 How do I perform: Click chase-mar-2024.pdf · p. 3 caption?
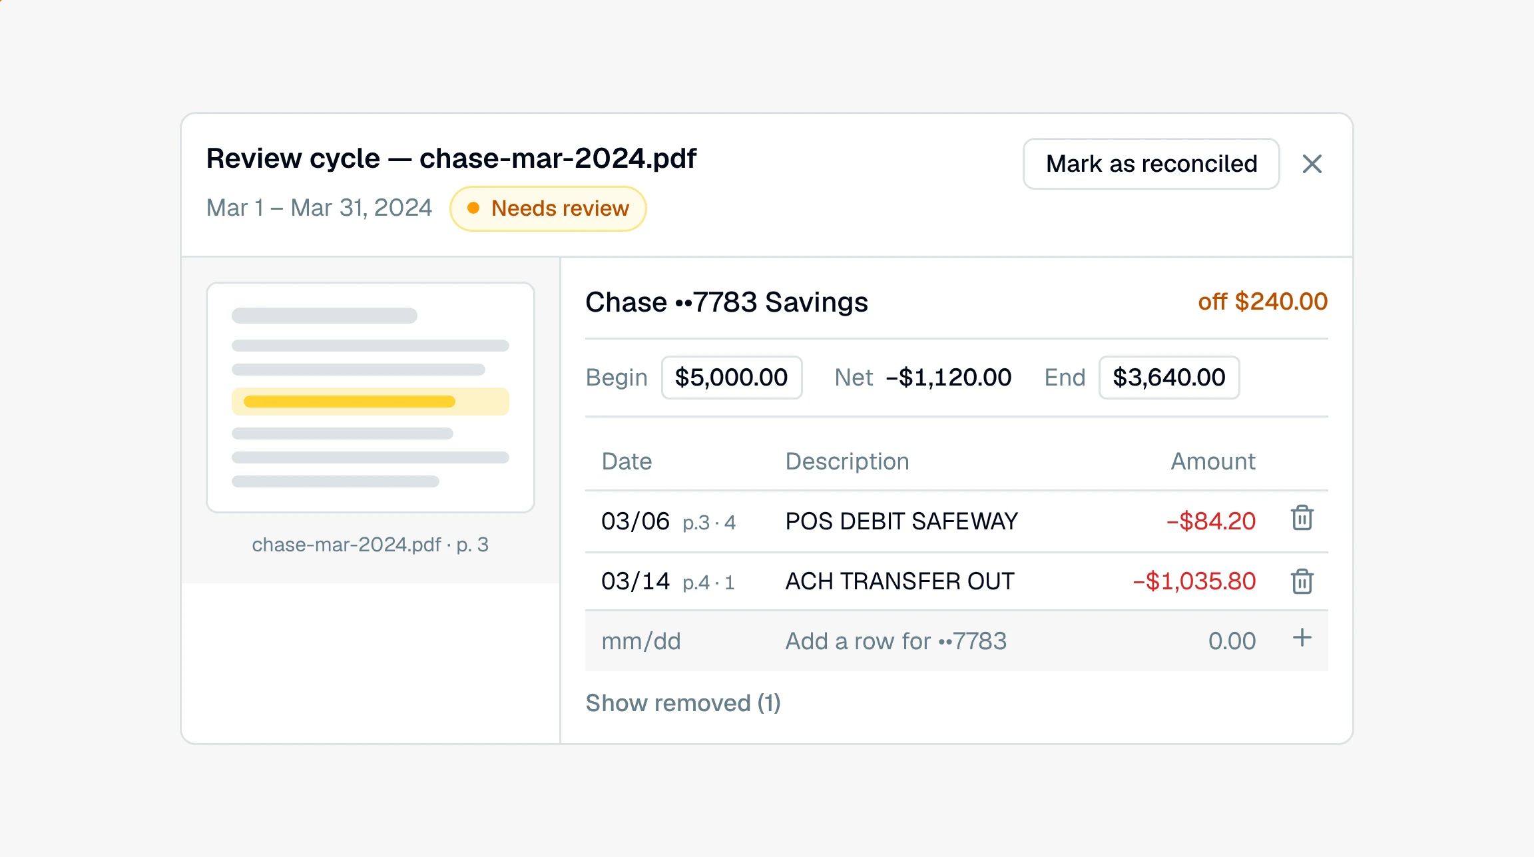[370, 545]
